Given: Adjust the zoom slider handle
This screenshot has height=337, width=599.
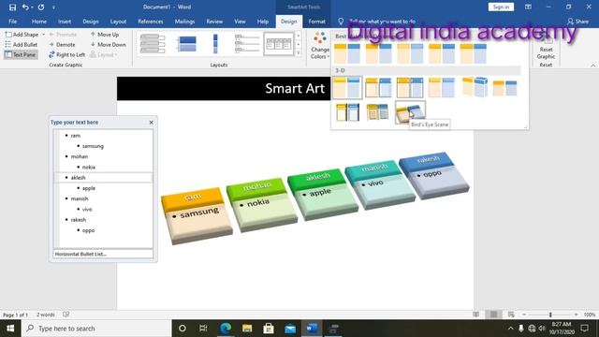Looking at the screenshot, I should (550, 315).
